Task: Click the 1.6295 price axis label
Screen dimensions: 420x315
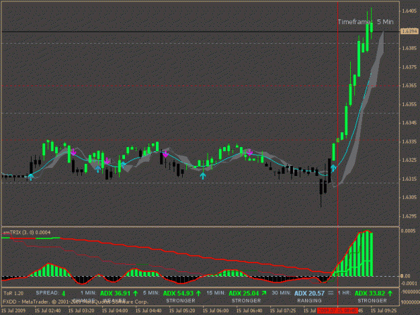Action: pos(409,216)
